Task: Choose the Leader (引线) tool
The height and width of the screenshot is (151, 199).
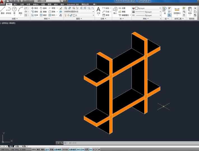Action: [x=106, y=12]
